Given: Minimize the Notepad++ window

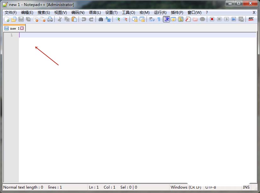Looking at the screenshot, I should pos(230,3).
